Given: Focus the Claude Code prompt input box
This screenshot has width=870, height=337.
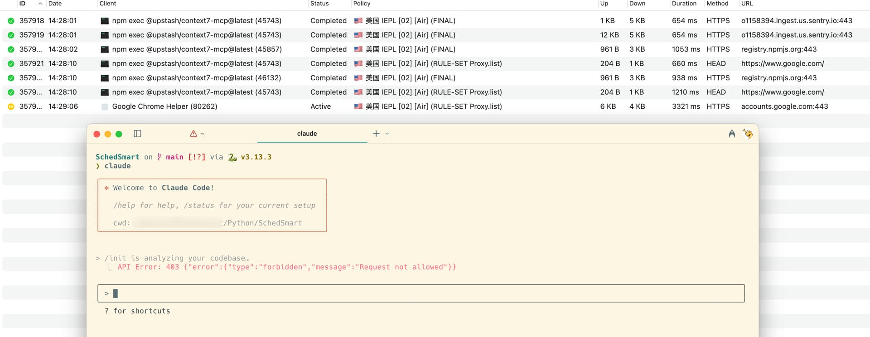Looking at the screenshot, I should [x=421, y=293].
